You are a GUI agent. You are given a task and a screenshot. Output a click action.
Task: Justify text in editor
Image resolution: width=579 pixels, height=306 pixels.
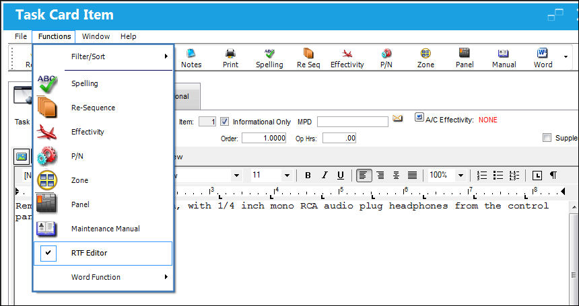(412, 176)
